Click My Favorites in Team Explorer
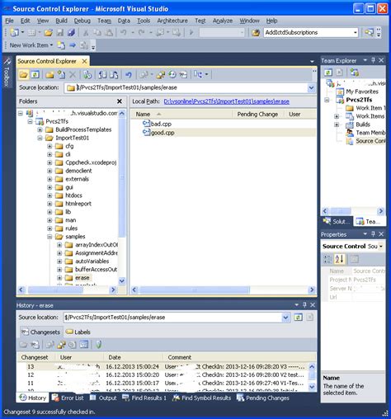Viewport: 391px width, 419px height. pos(362,92)
